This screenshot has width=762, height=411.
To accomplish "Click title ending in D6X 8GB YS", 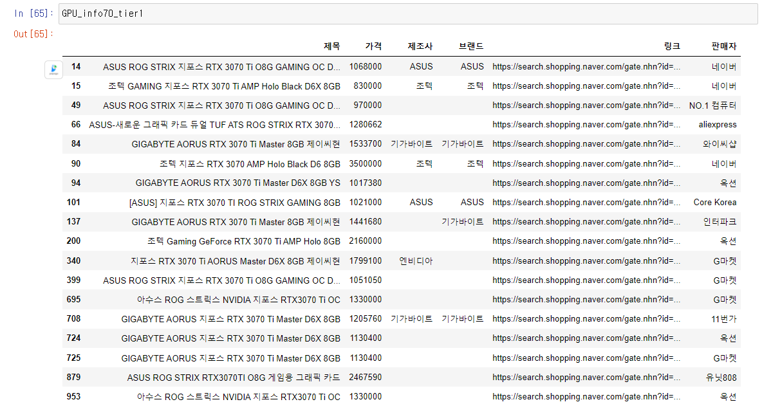I will 238,183.
